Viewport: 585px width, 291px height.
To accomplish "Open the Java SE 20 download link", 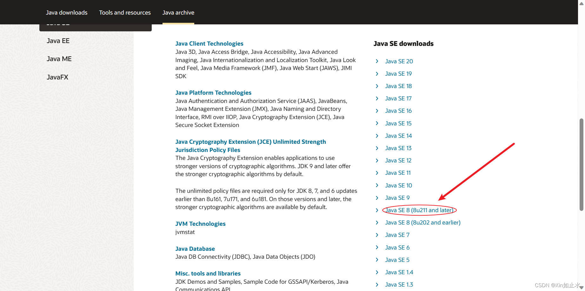I will click(399, 61).
